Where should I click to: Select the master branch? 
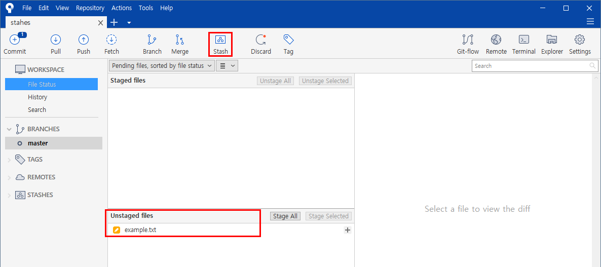(54, 143)
